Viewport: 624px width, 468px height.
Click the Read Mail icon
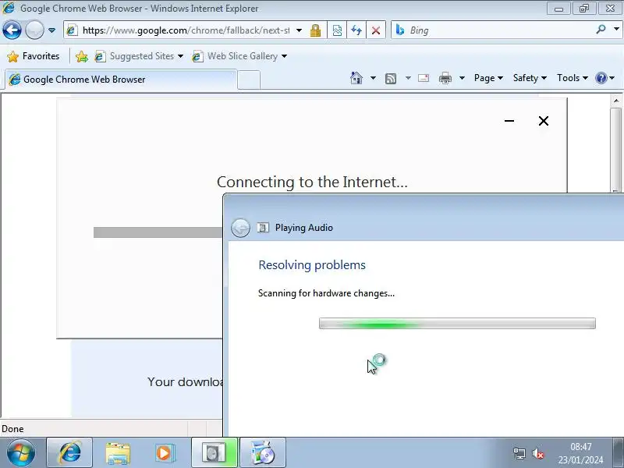tap(424, 78)
